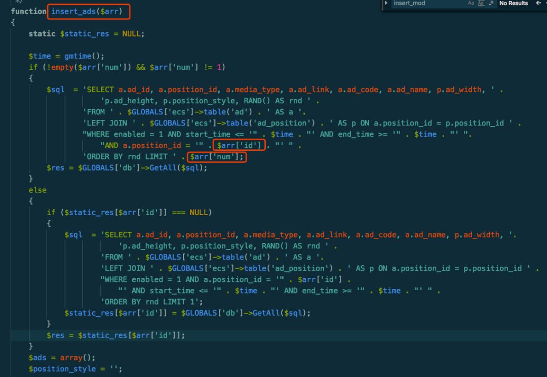
Task: Click the $ads = array() line
Action: (62, 358)
